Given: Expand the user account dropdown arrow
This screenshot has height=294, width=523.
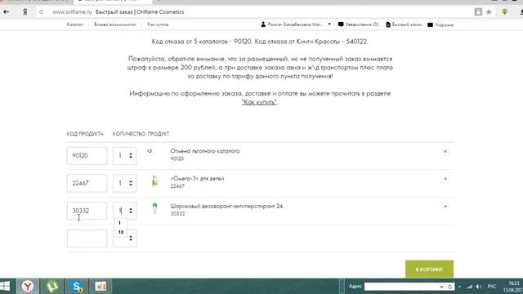Looking at the screenshot, I should click(x=329, y=24).
